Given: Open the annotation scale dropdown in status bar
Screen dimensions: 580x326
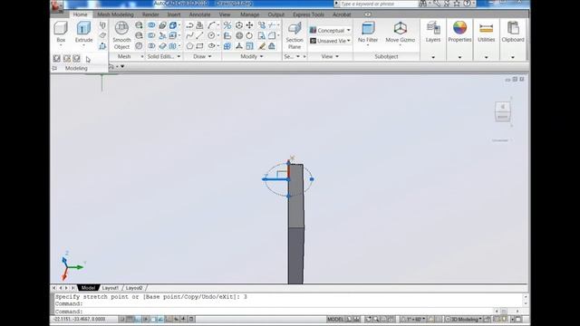Looking at the screenshot, I should click(412, 320).
